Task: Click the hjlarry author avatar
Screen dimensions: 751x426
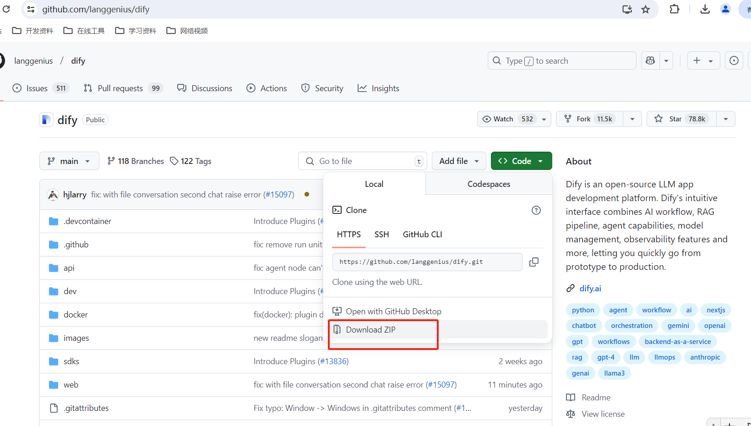Action: click(x=53, y=195)
